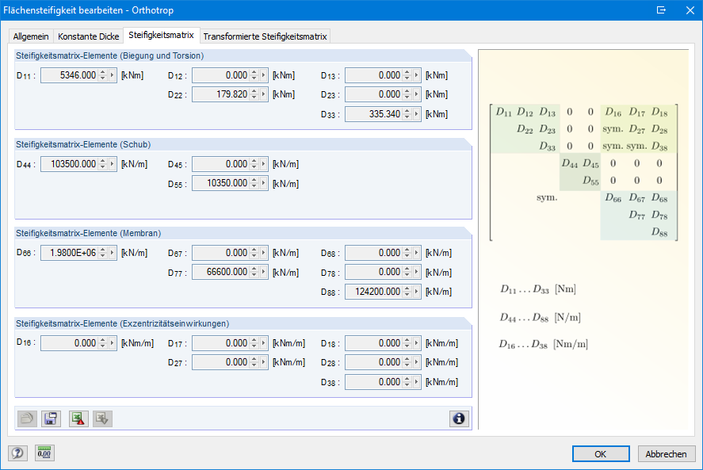
Task: Decrease D44 with spinner down arrow
Action: point(103,168)
